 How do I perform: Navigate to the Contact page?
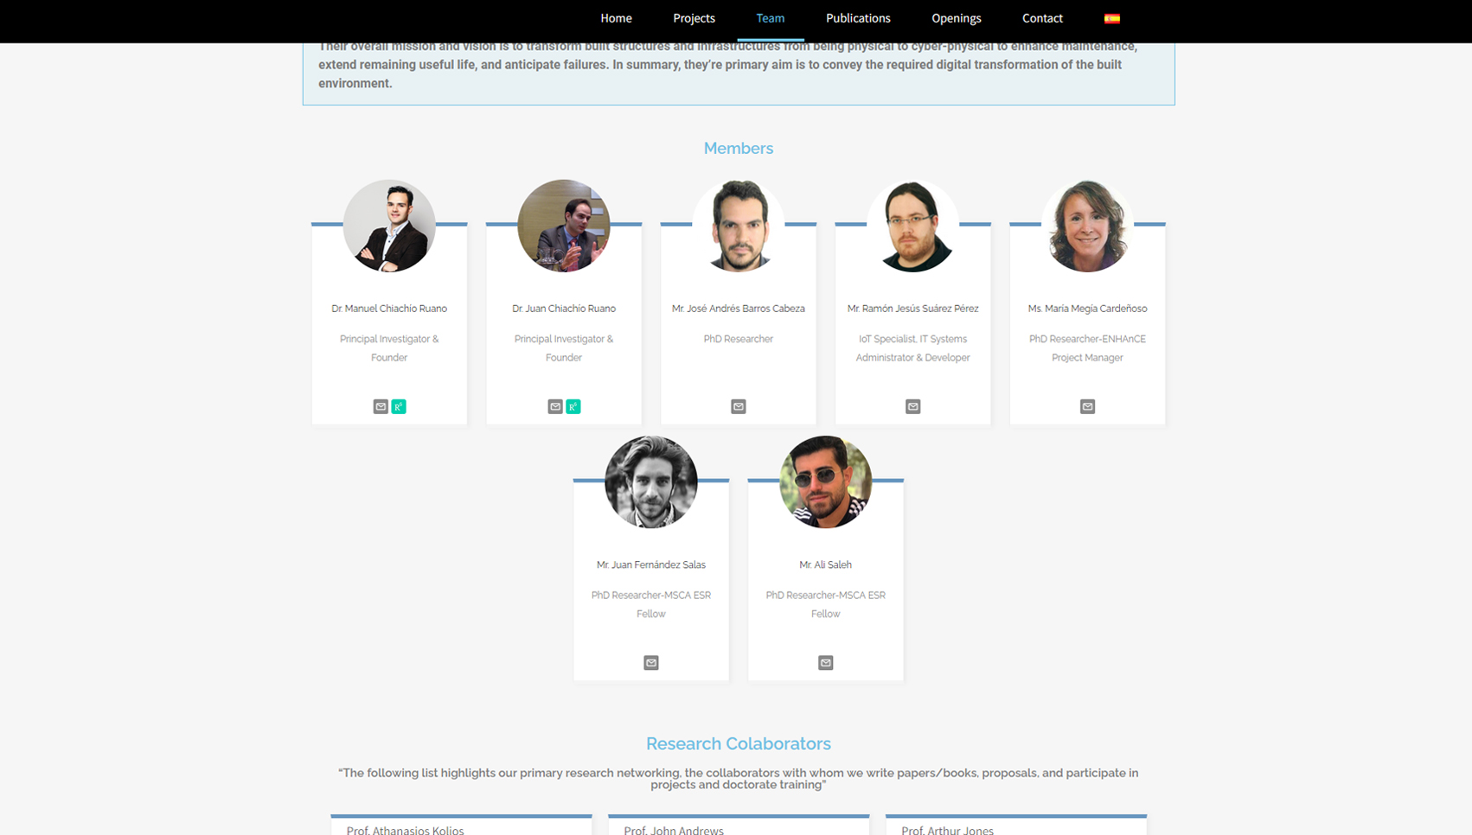[1042, 18]
